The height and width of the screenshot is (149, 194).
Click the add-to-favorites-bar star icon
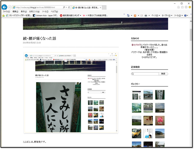click(x=3, y=15)
